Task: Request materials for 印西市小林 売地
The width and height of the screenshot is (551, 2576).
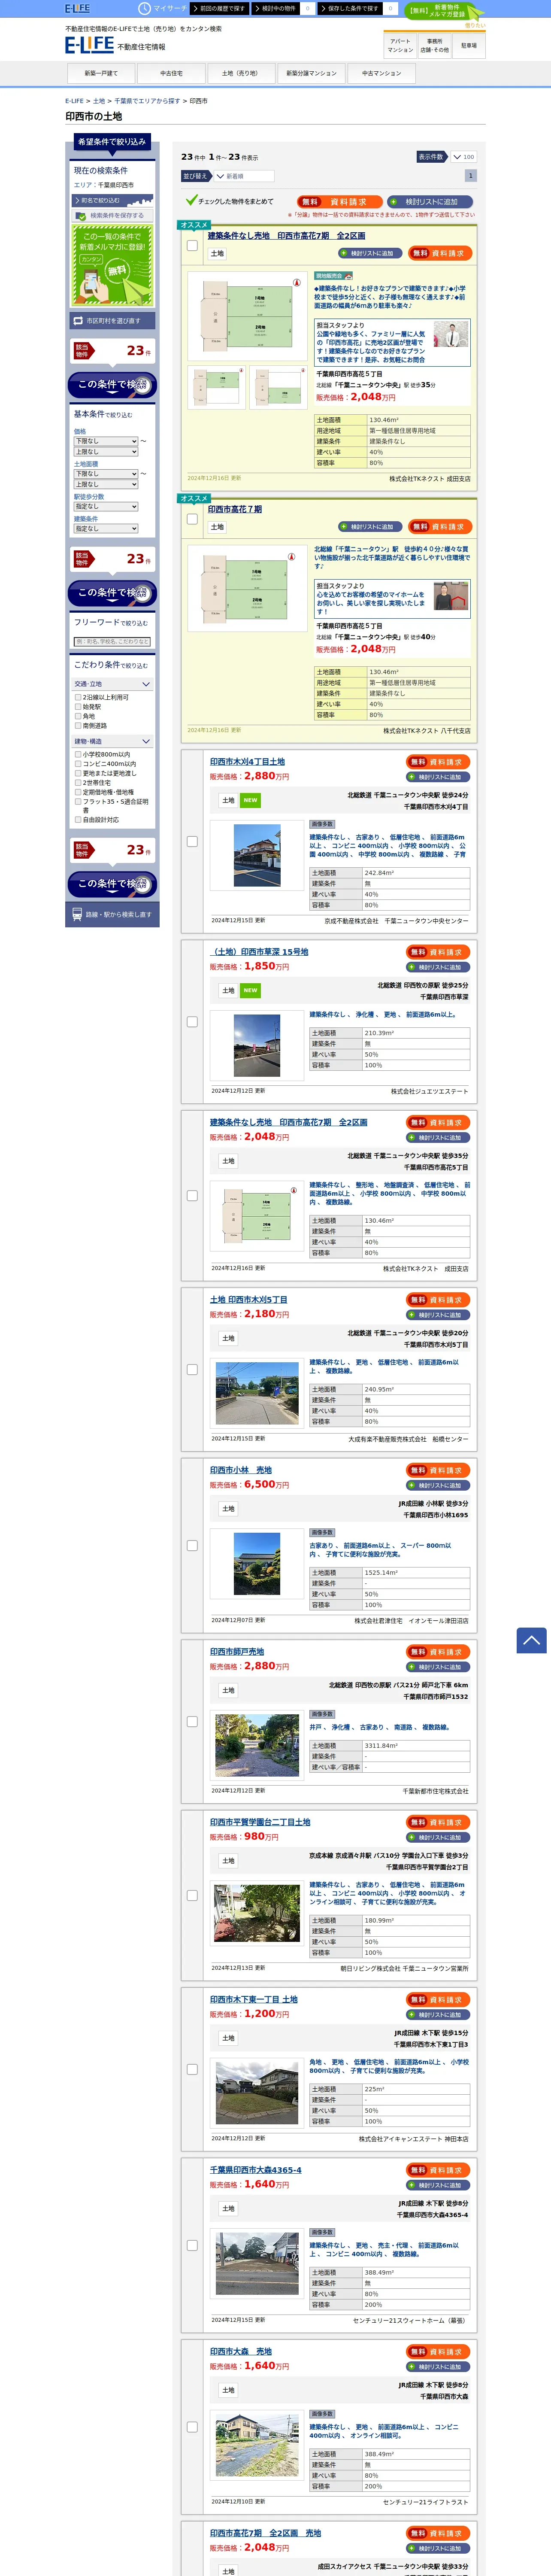Action: [438, 1470]
